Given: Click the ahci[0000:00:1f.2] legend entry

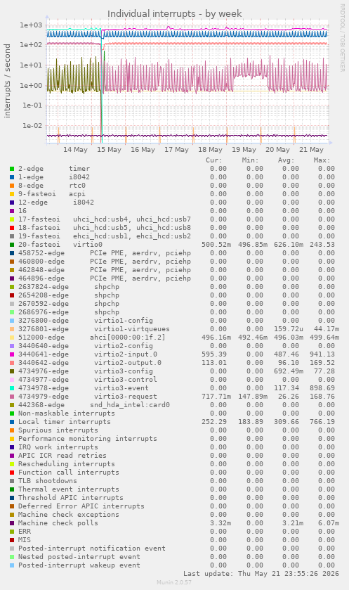Looking at the screenshot, I should click(x=127, y=338).
